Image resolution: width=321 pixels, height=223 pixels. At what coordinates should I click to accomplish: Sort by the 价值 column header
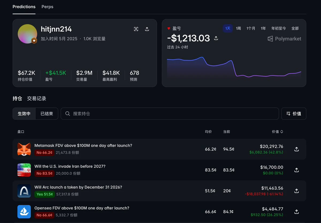point(277,132)
